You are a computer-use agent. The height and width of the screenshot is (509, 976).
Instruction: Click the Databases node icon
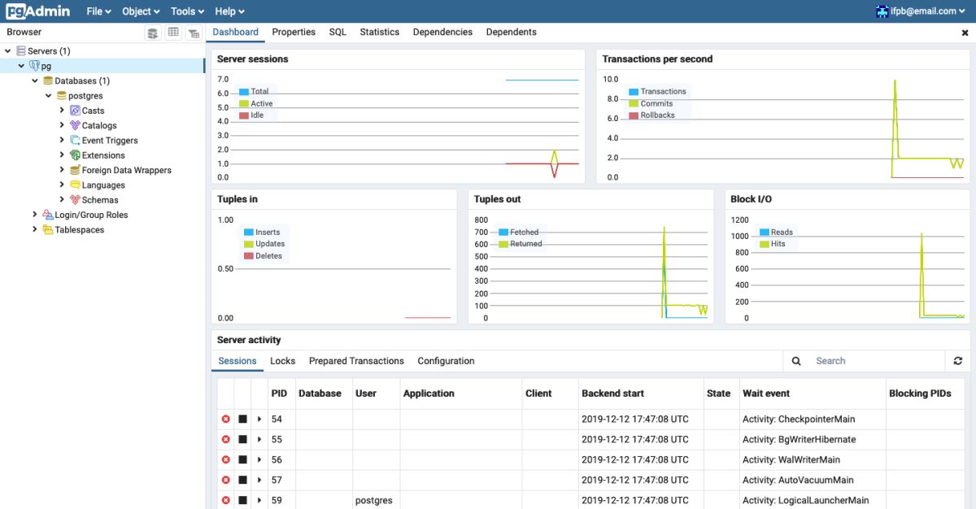(x=48, y=80)
